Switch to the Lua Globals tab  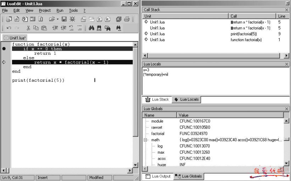(188, 176)
